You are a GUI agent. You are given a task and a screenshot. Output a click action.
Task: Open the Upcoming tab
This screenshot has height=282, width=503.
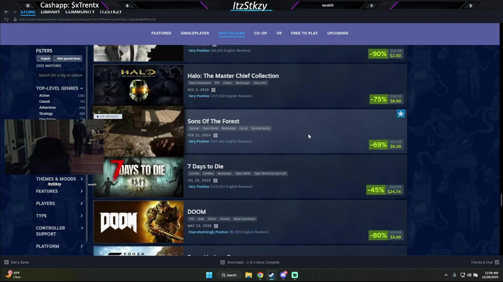coord(338,33)
